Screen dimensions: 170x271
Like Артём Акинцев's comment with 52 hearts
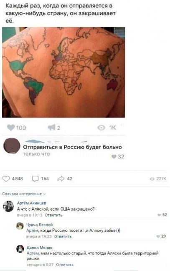(x=159, y=215)
